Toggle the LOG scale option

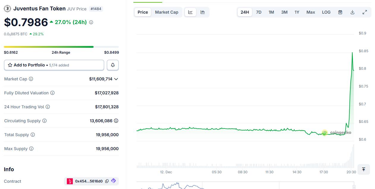(x=326, y=12)
